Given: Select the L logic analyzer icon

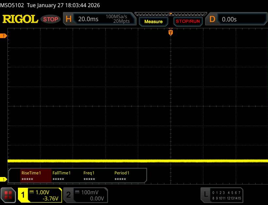Looking at the screenshot, I should tap(206, 195).
